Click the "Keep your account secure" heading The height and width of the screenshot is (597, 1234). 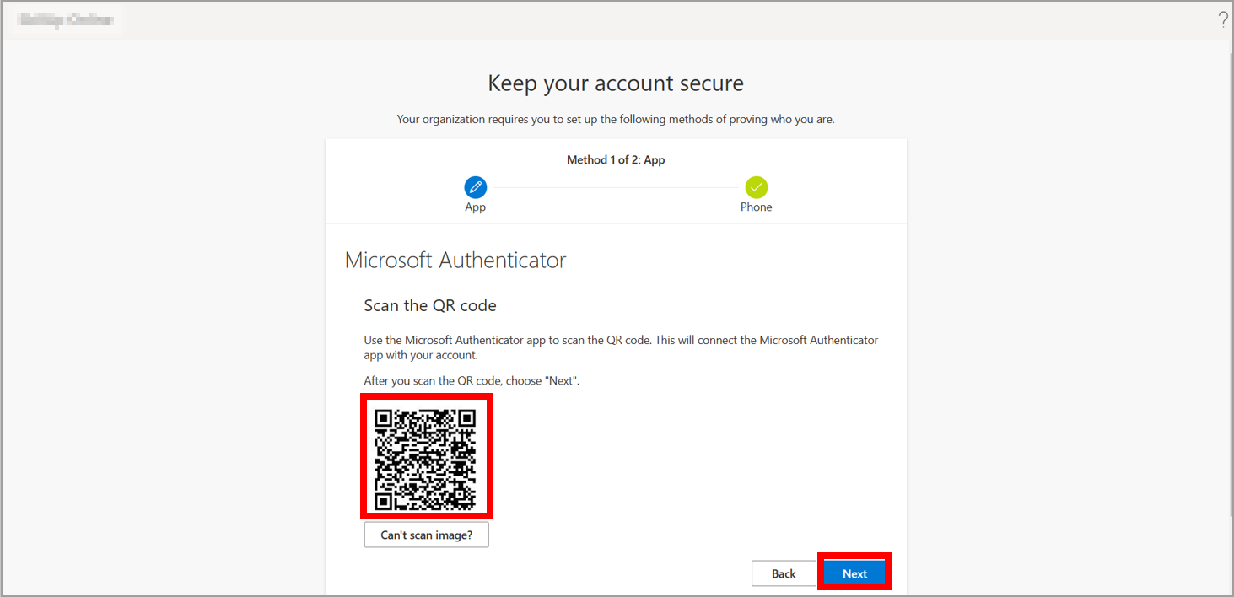coord(616,83)
